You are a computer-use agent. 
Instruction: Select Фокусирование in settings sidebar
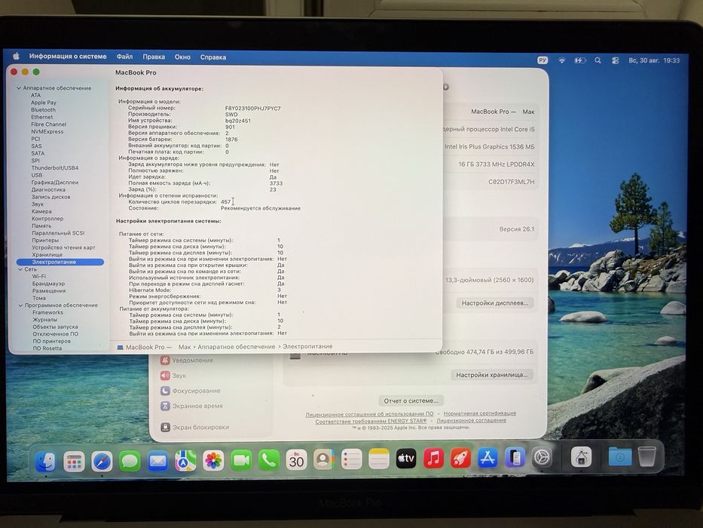[190, 391]
